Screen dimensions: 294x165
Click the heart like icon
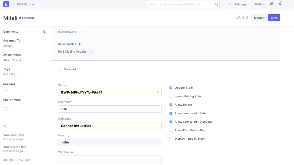tap(5, 126)
